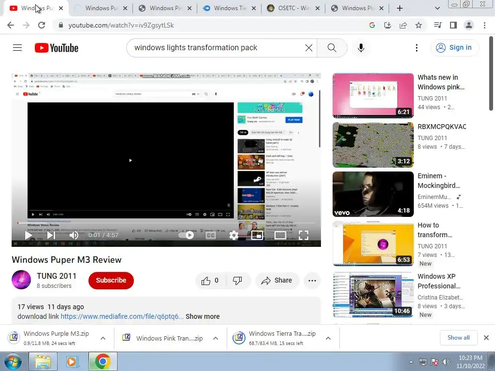Start voice search with the microphone
This screenshot has height=371, width=495.
pyautogui.click(x=361, y=48)
